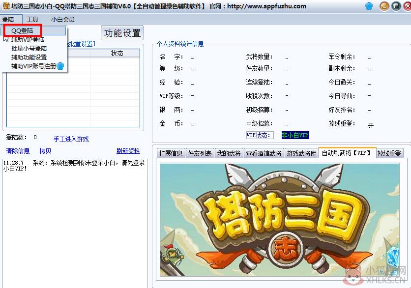
Task: Open 辅助功能设置 from the menu
Action: coord(29,57)
